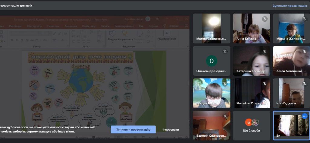Click the PowerPoint user account avatar
The width and height of the screenshot is (310, 143).
[x=148, y=19]
